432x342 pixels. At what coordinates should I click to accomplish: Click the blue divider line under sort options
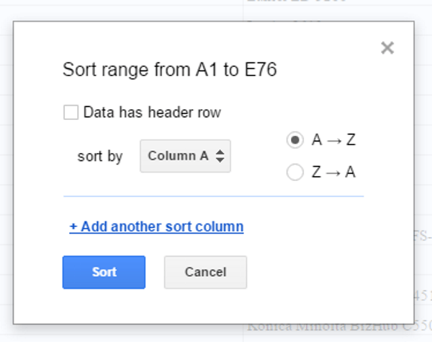click(x=213, y=195)
